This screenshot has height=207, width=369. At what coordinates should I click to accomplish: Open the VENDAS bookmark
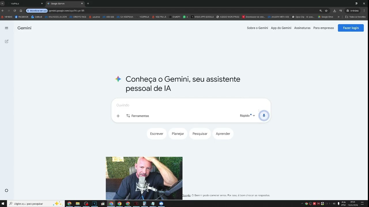pyautogui.click(x=7, y=17)
